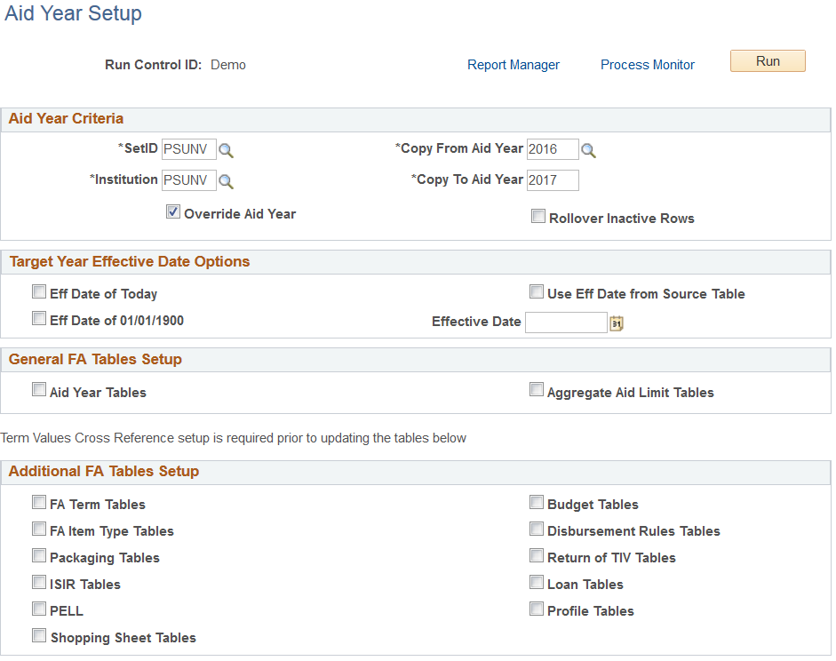Check Eff Date of 01/01/1900

coord(39,317)
